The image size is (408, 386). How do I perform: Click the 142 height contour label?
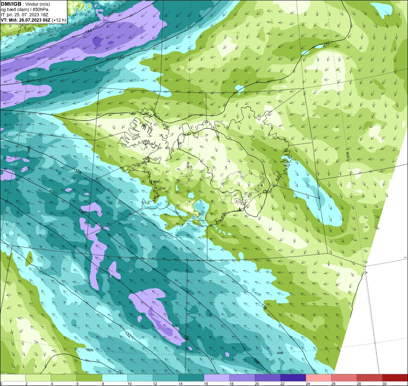[x=120, y=57]
